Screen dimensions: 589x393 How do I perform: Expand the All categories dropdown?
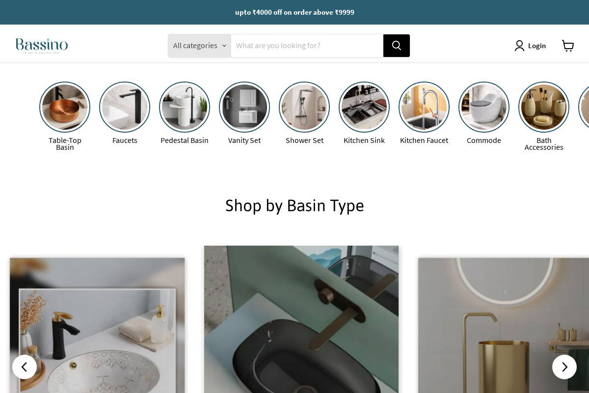click(x=199, y=46)
